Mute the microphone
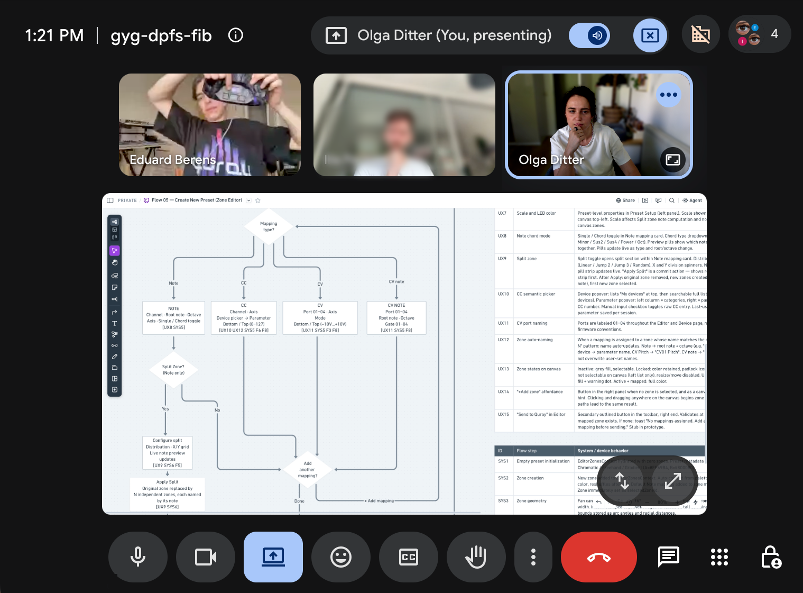Viewport: 803px width, 593px height. coord(137,557)
